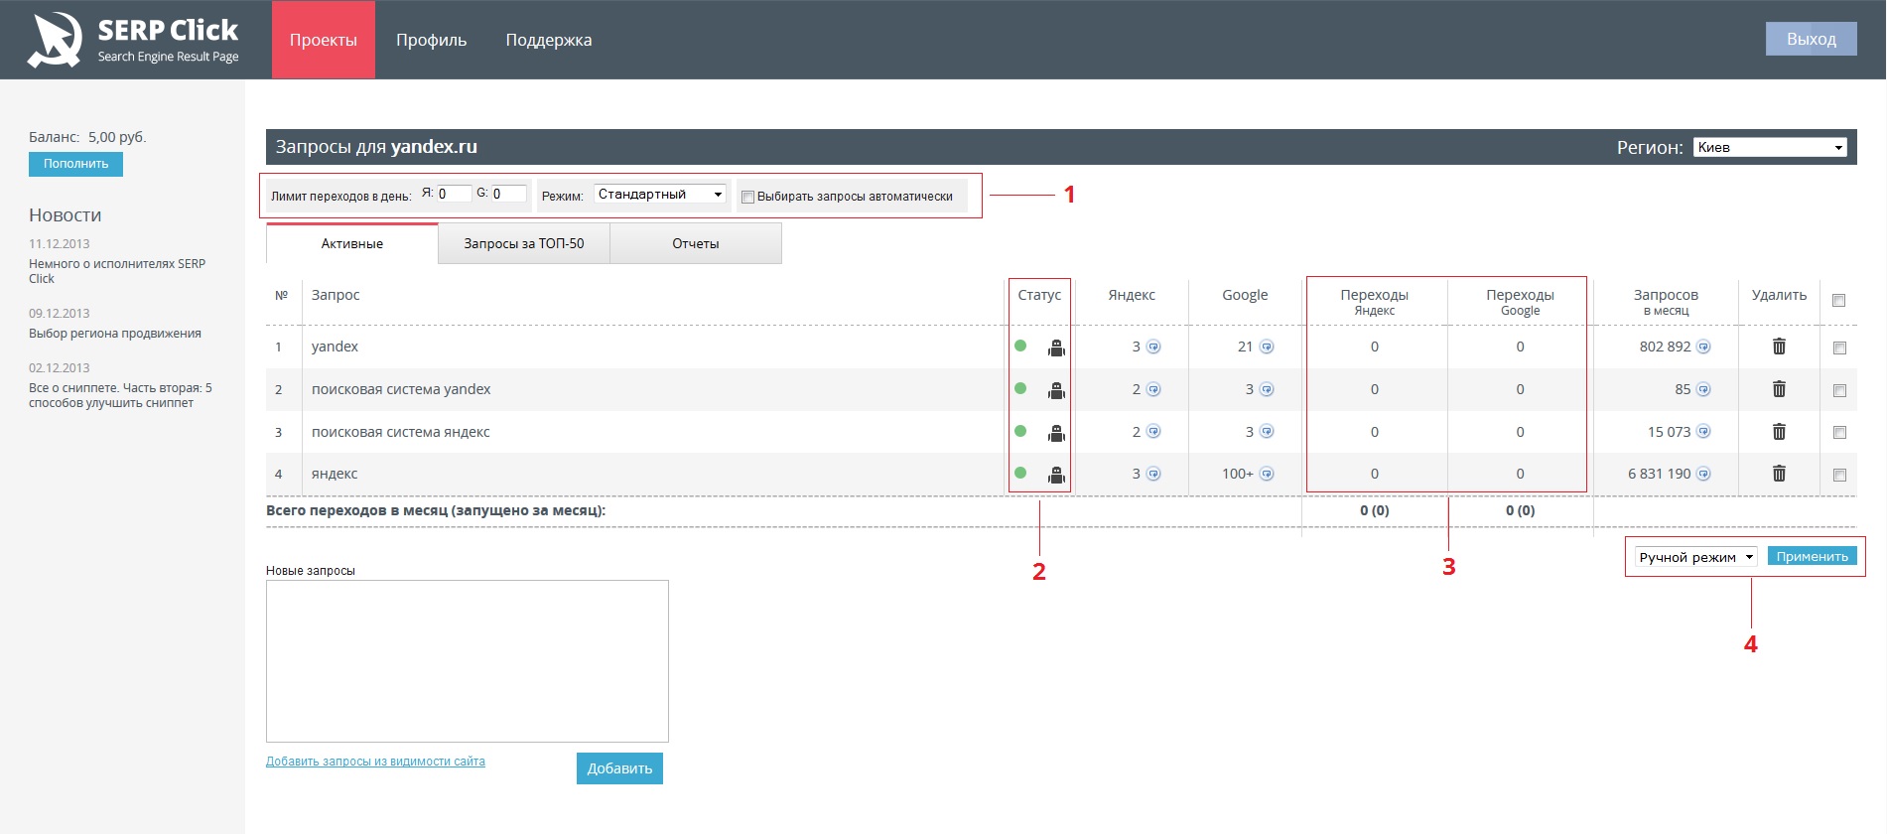Click the SERP Click logo

pyautogui.click(x=134, y=40)
